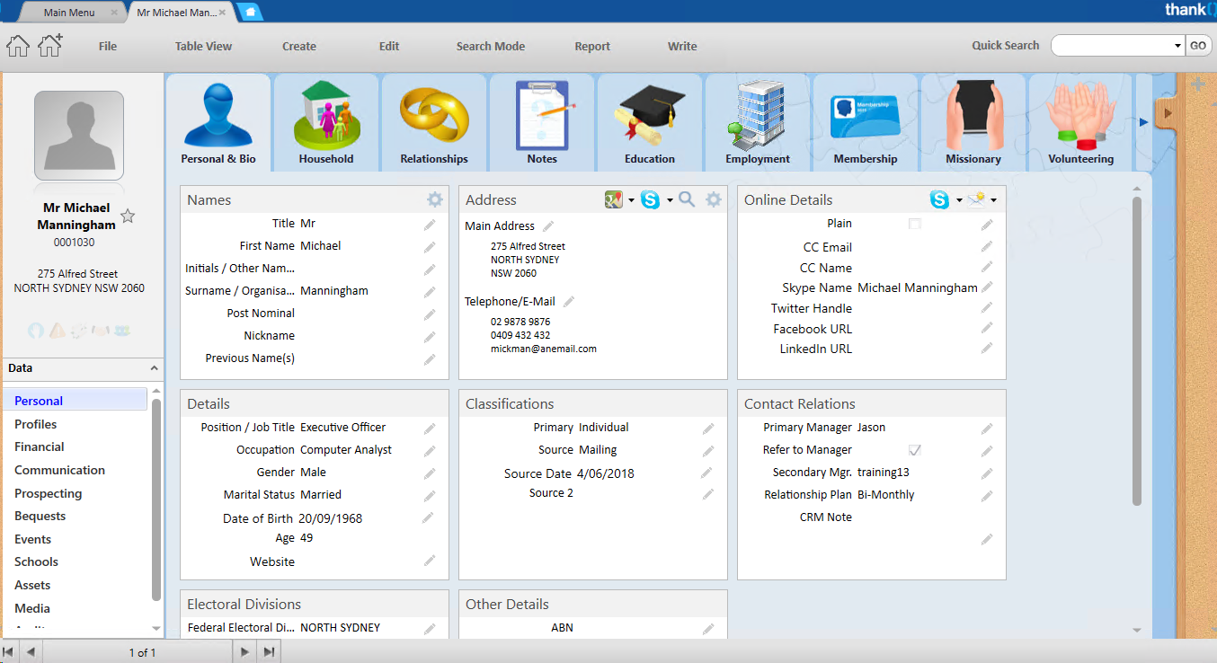
Task: Open the Personal & Bio tab
Action: [x=218, y=123]
